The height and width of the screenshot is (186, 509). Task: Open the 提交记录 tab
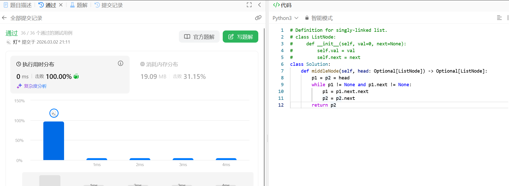(109, 5)
